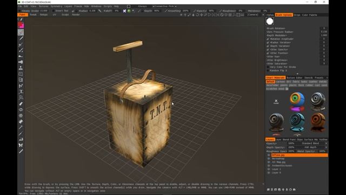
Task: Select the clone stamp tool icon
Action: click(21, 68)
